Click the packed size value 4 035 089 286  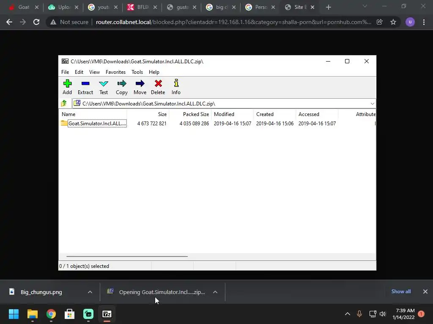pos(194,124)
